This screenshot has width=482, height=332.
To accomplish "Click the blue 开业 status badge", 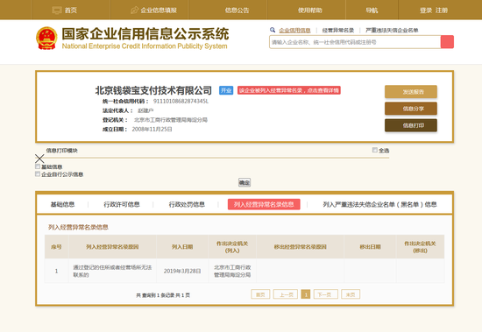I will click(x=226, y=90).
